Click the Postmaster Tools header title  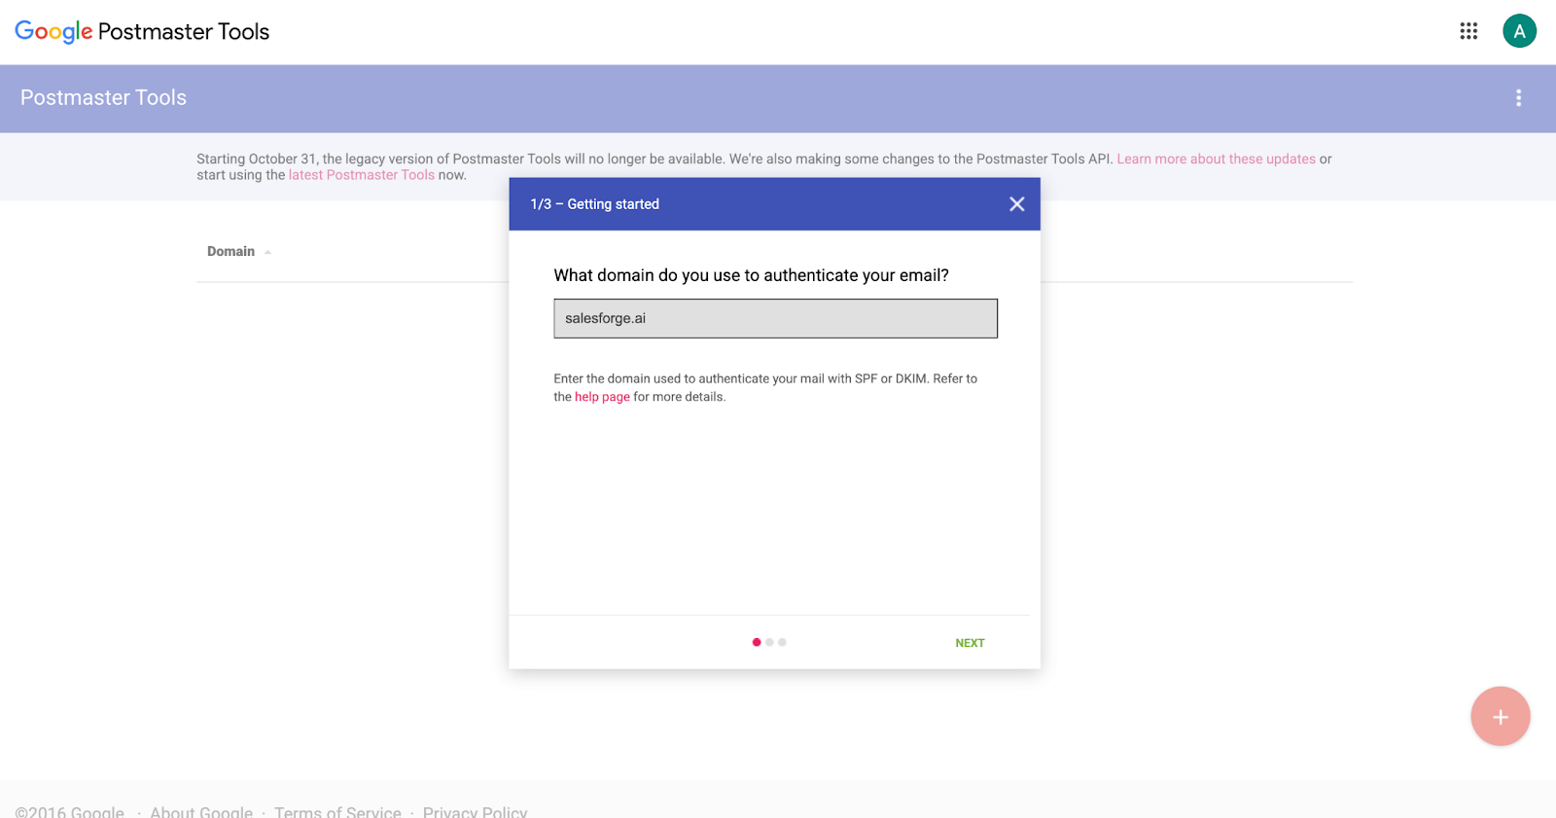(x=103, y=97)
